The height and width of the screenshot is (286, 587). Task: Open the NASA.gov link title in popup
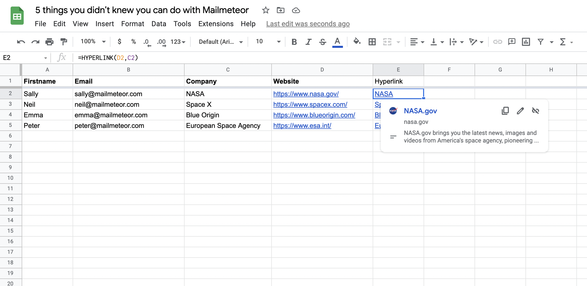[420, 111]
